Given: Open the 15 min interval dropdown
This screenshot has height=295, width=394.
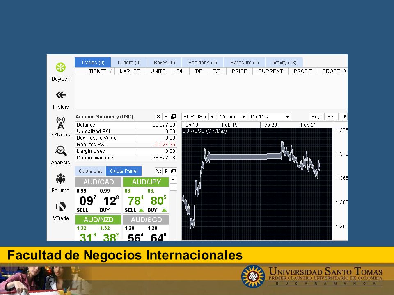Looking at the screenshot, I should [243, 117].
